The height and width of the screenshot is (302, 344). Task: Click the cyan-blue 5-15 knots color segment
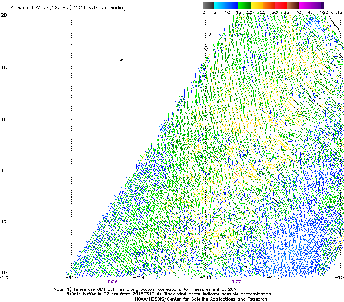point(226,6)
